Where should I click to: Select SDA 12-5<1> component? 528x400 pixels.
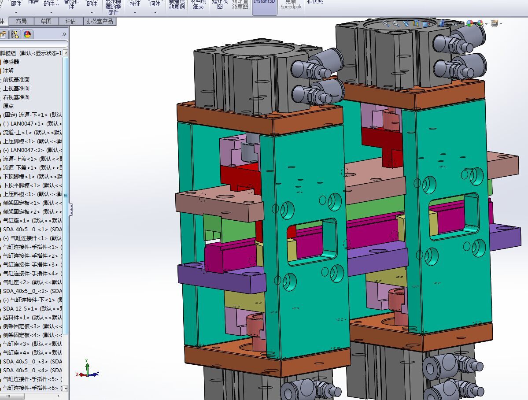click(x=32, y=309)
